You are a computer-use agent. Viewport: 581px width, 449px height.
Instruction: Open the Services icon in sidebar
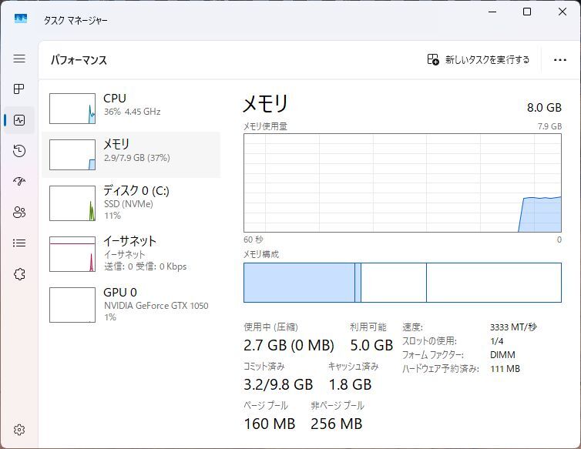pyautogui.click(x=19, y=274)
